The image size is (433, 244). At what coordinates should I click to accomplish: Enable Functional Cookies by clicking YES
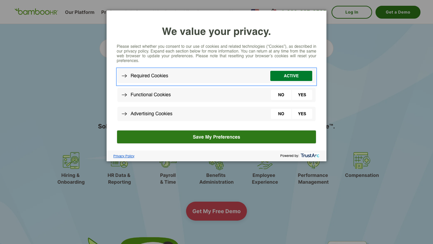302,95
